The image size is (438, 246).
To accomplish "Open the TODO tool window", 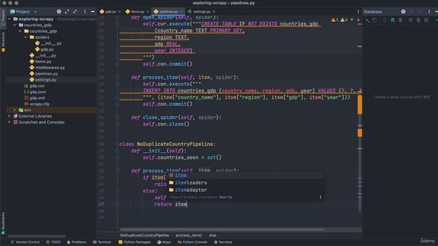I will click(x=53, y=242).
